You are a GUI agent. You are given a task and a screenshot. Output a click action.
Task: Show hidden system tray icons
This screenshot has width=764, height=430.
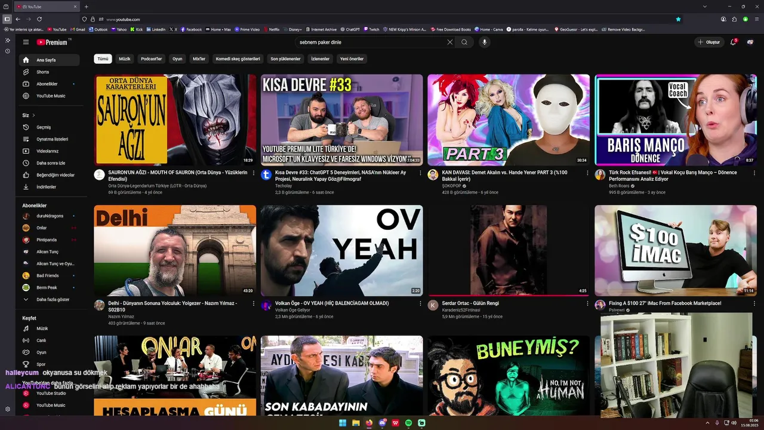(x=707, y=423)
